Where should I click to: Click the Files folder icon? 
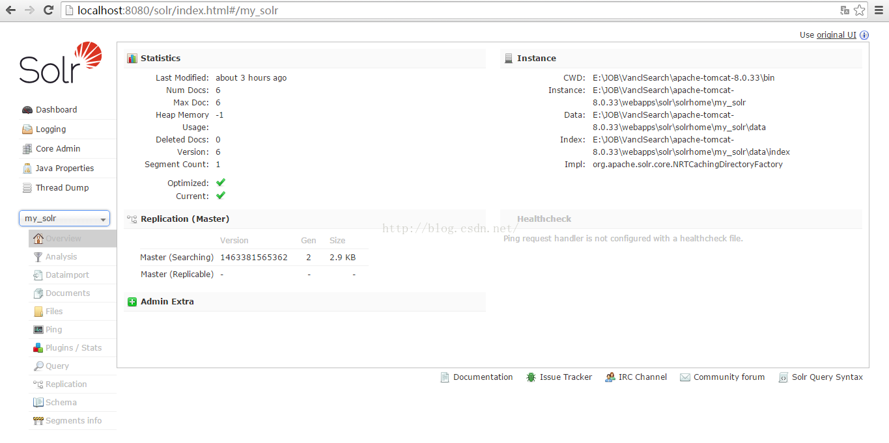coord(38,312)
